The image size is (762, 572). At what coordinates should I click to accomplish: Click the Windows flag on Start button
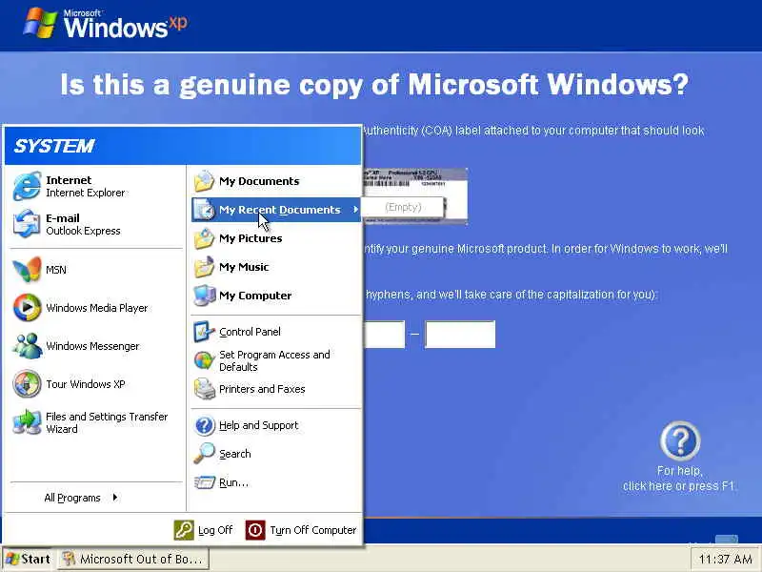[x=12, y=559]
